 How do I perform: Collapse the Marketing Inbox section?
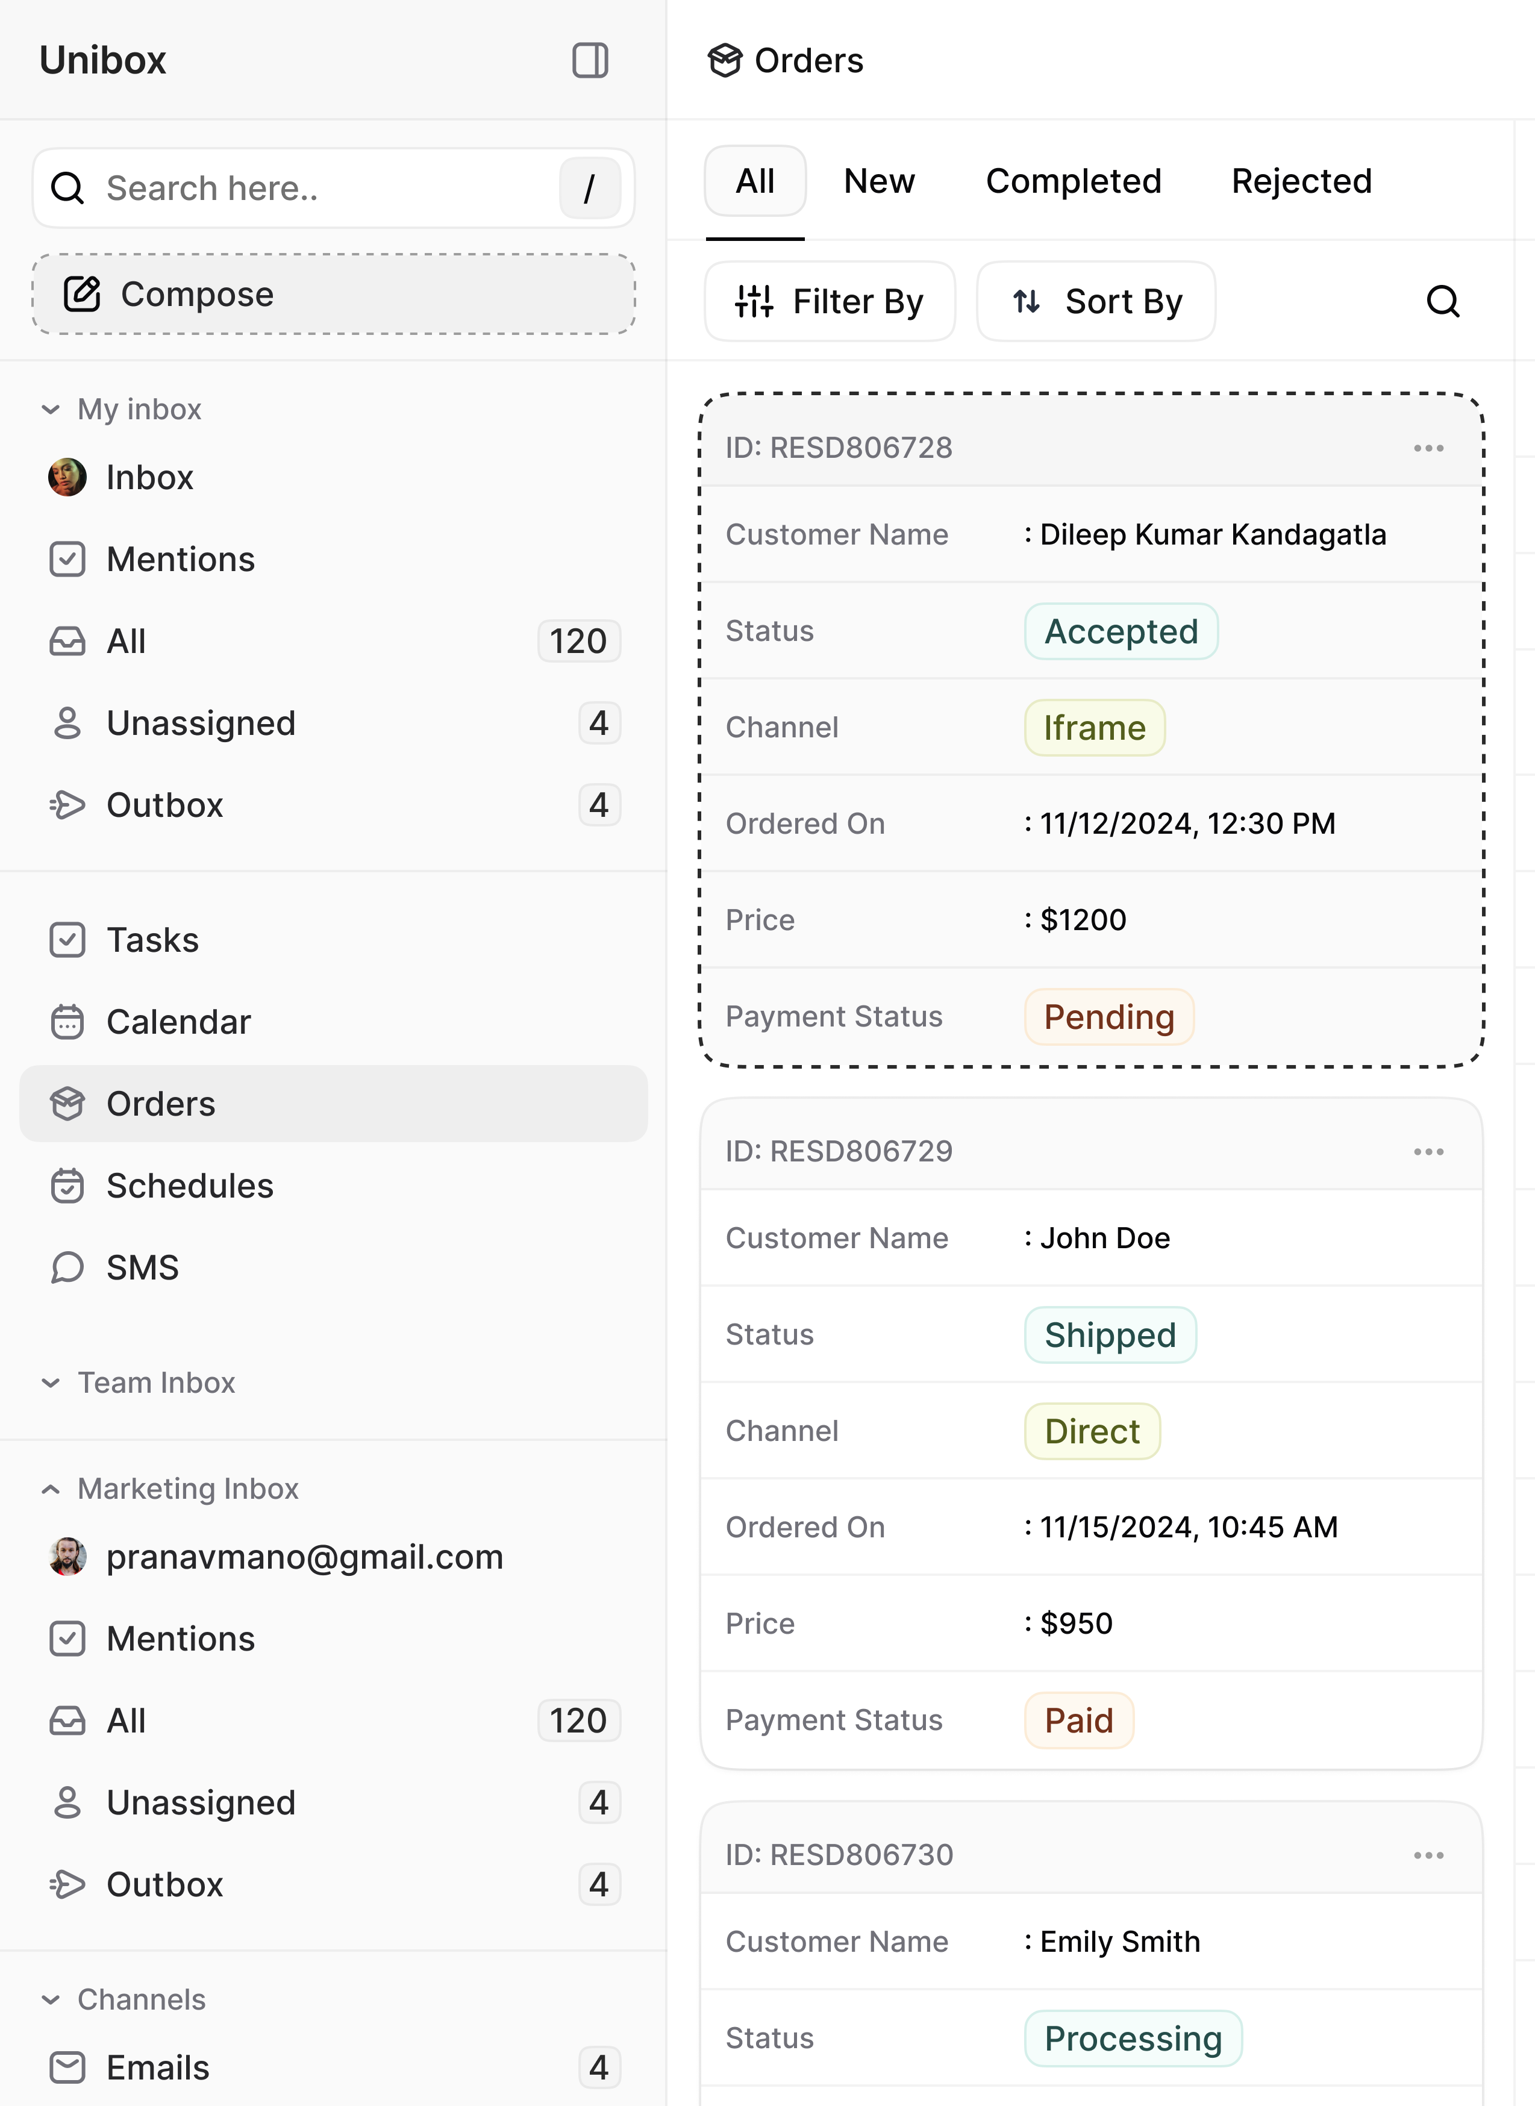pyautogui.click(x=51, y=1489)
